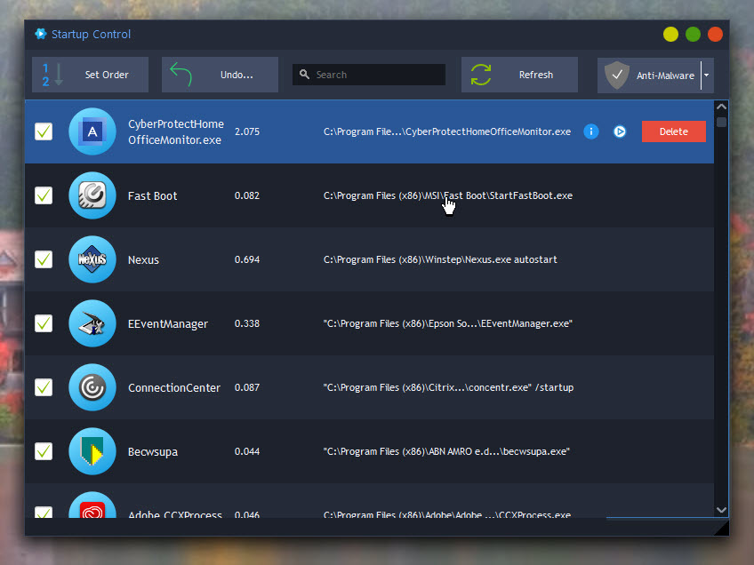Toggle the Nexus startup checkbox

tap(44, 259)
